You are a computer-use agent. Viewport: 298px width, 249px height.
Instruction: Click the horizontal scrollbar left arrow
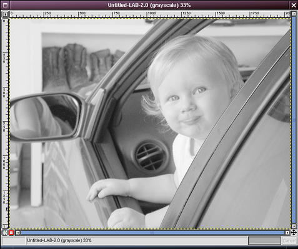click(18, 233)
